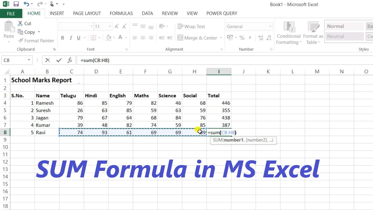
Task: Open the Font name dropdown
Action: 91,27
